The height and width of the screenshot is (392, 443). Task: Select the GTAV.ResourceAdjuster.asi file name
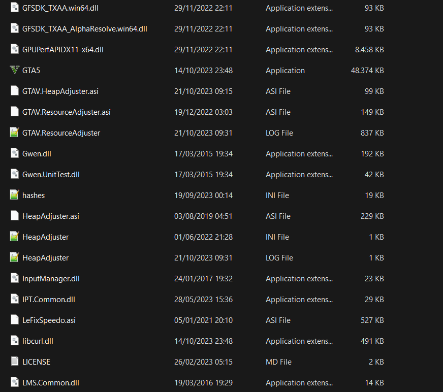(x=67, y=112)
